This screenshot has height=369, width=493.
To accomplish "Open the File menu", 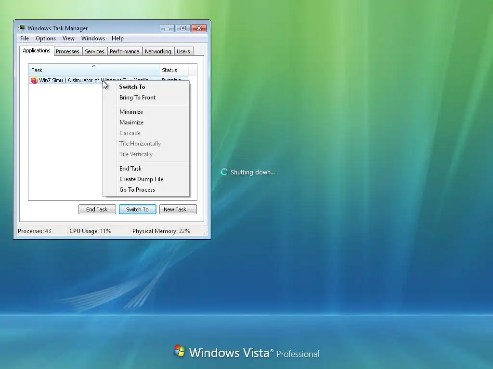I will 25,38.
